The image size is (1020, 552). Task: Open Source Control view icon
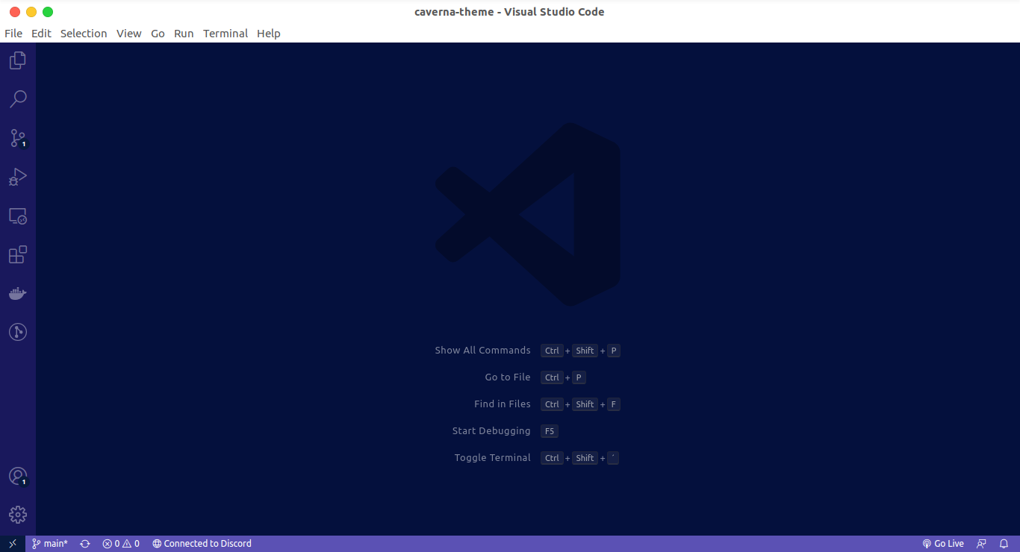pyautogui.click(x=18, y=138)
